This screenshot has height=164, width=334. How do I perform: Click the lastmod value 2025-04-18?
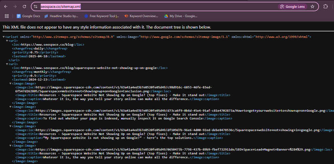point(38,56)
